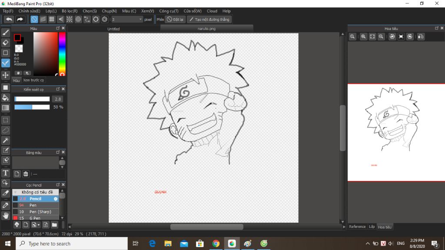Open the Tệp(F) menu
Image resolution: width=445 pixels, height=250 pixels.
[8, 11]
